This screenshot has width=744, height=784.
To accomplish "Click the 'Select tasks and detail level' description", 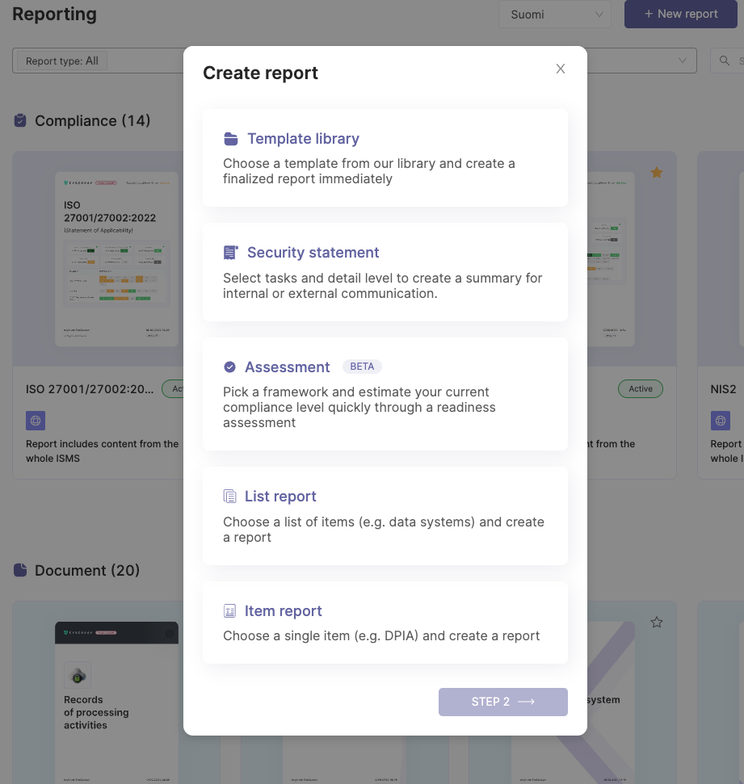I will (382, 286).
